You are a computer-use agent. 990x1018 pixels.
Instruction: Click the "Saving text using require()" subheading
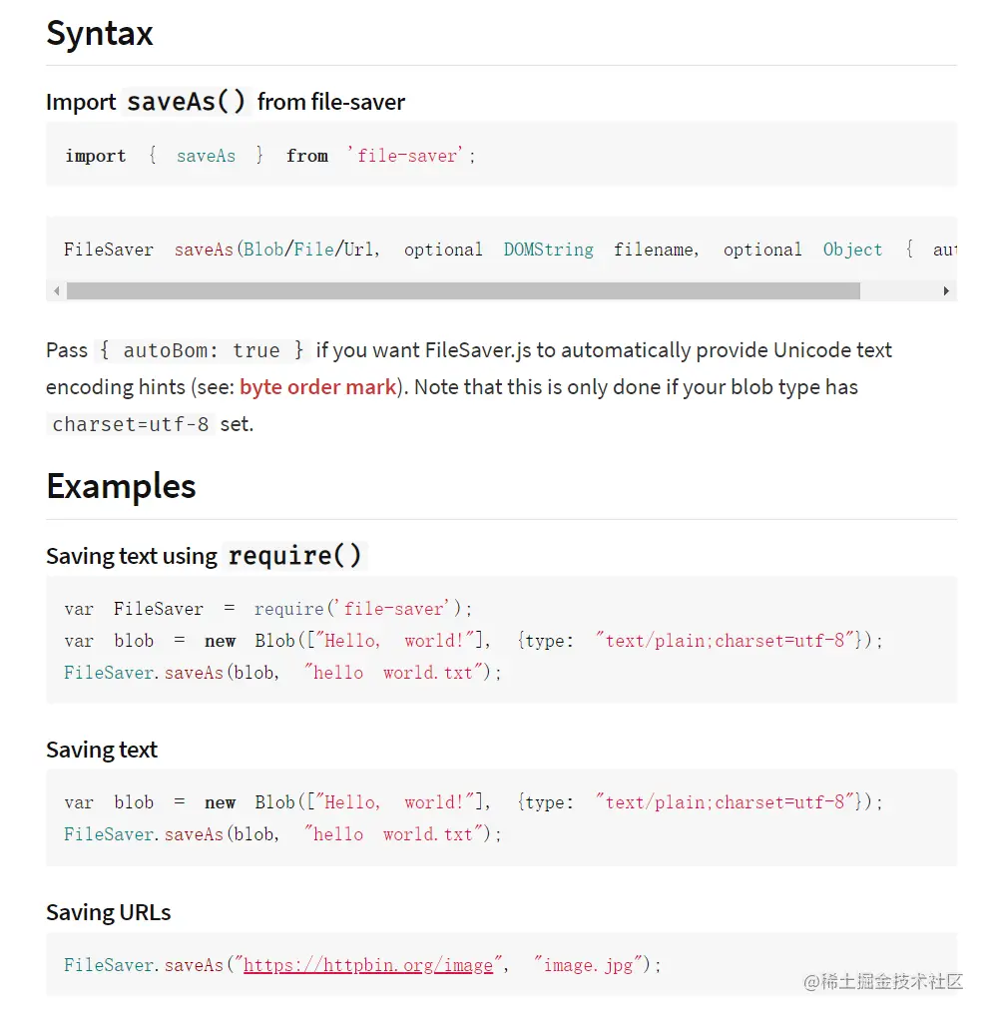[205, 556]
